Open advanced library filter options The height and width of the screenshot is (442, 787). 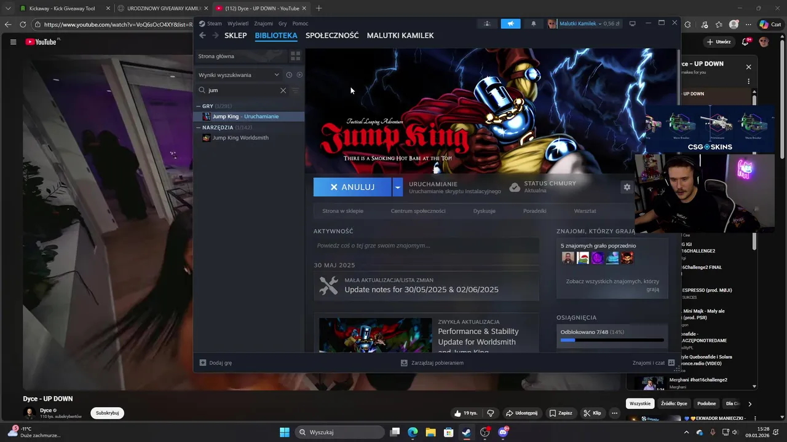pyautogui.click(x=295, y=90)
